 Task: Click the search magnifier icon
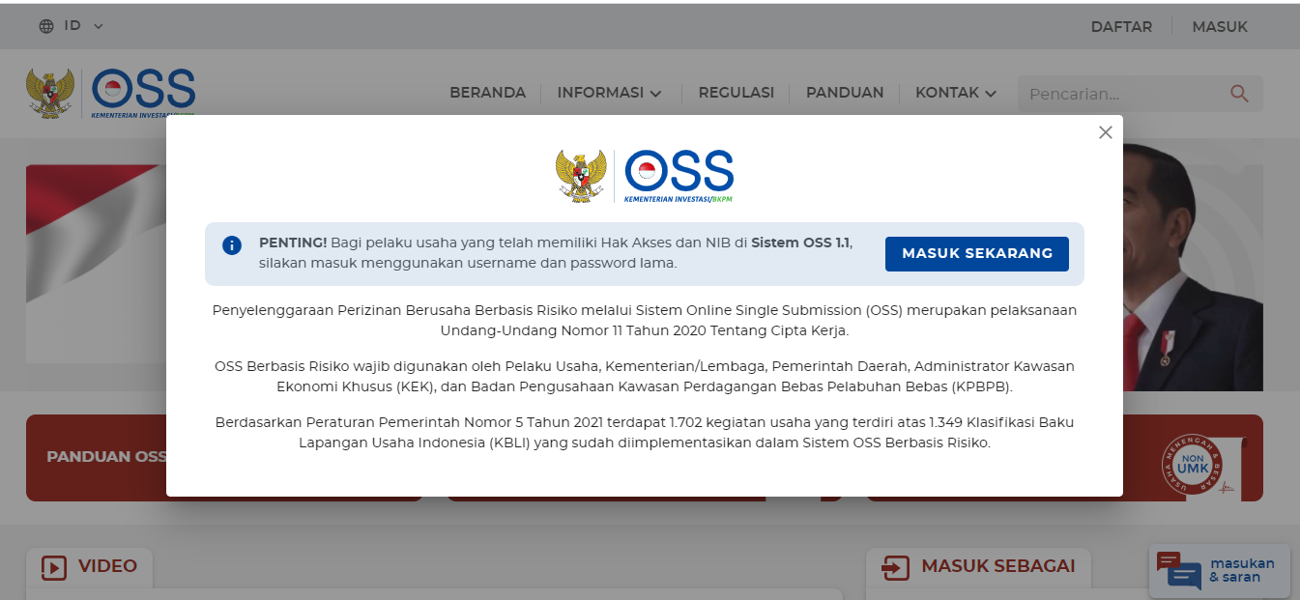coord(1239,94)
